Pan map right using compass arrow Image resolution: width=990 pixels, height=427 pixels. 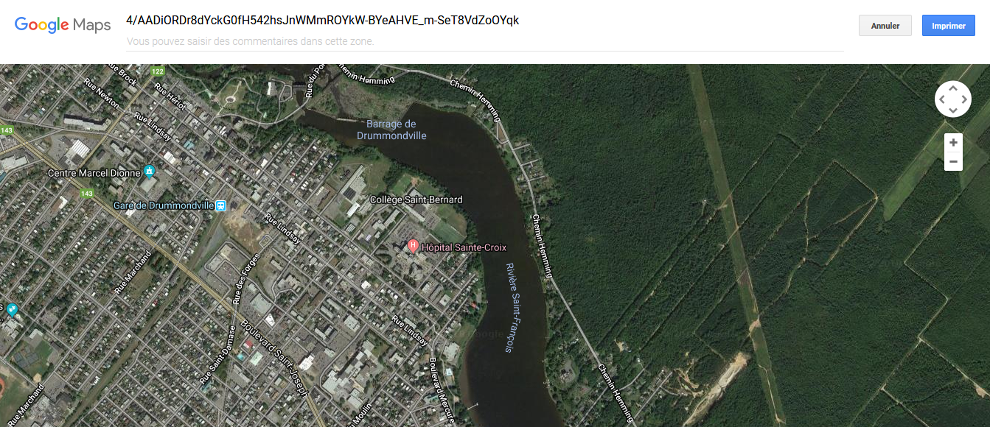(x=964, y=99)
